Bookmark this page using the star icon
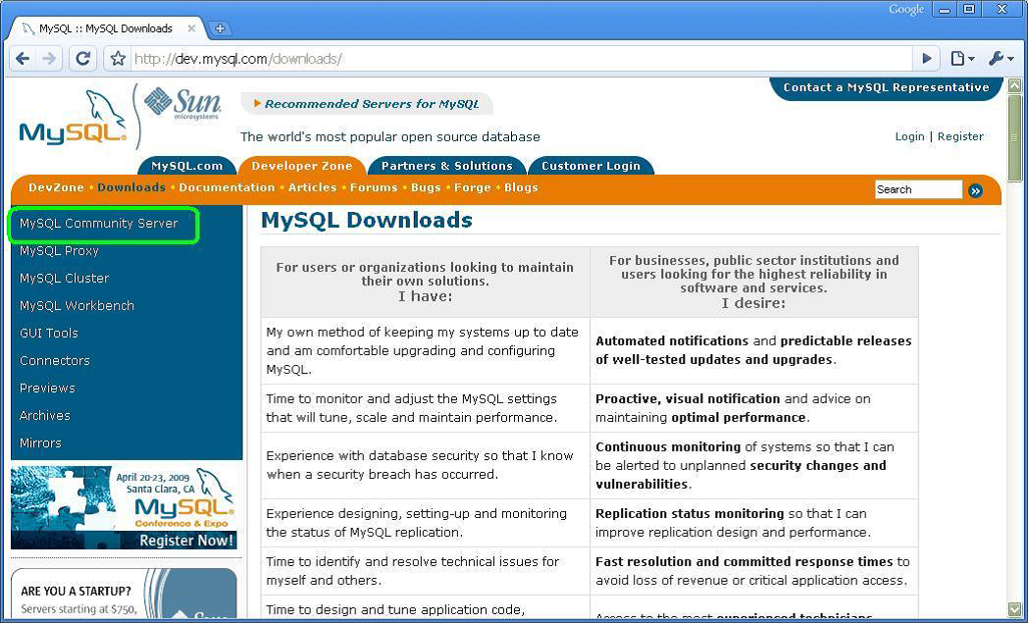The image size is (1028, 623). pos(116,58)
